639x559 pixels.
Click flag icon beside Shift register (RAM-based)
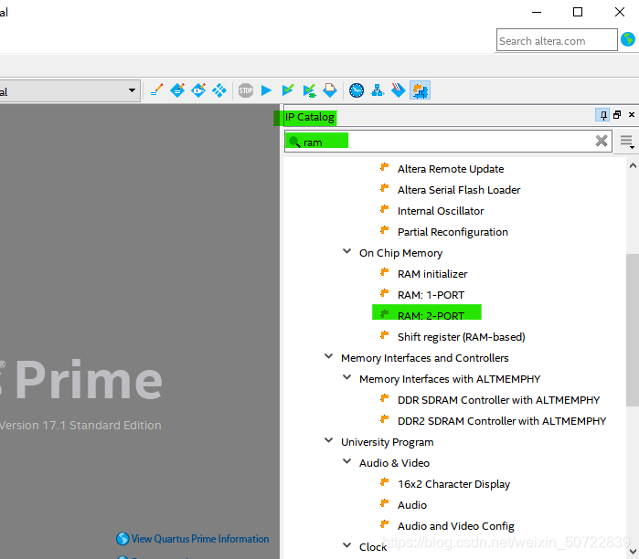[384, 335]
